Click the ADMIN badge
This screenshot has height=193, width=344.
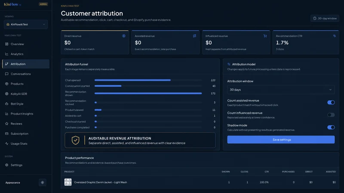[43, 4]
